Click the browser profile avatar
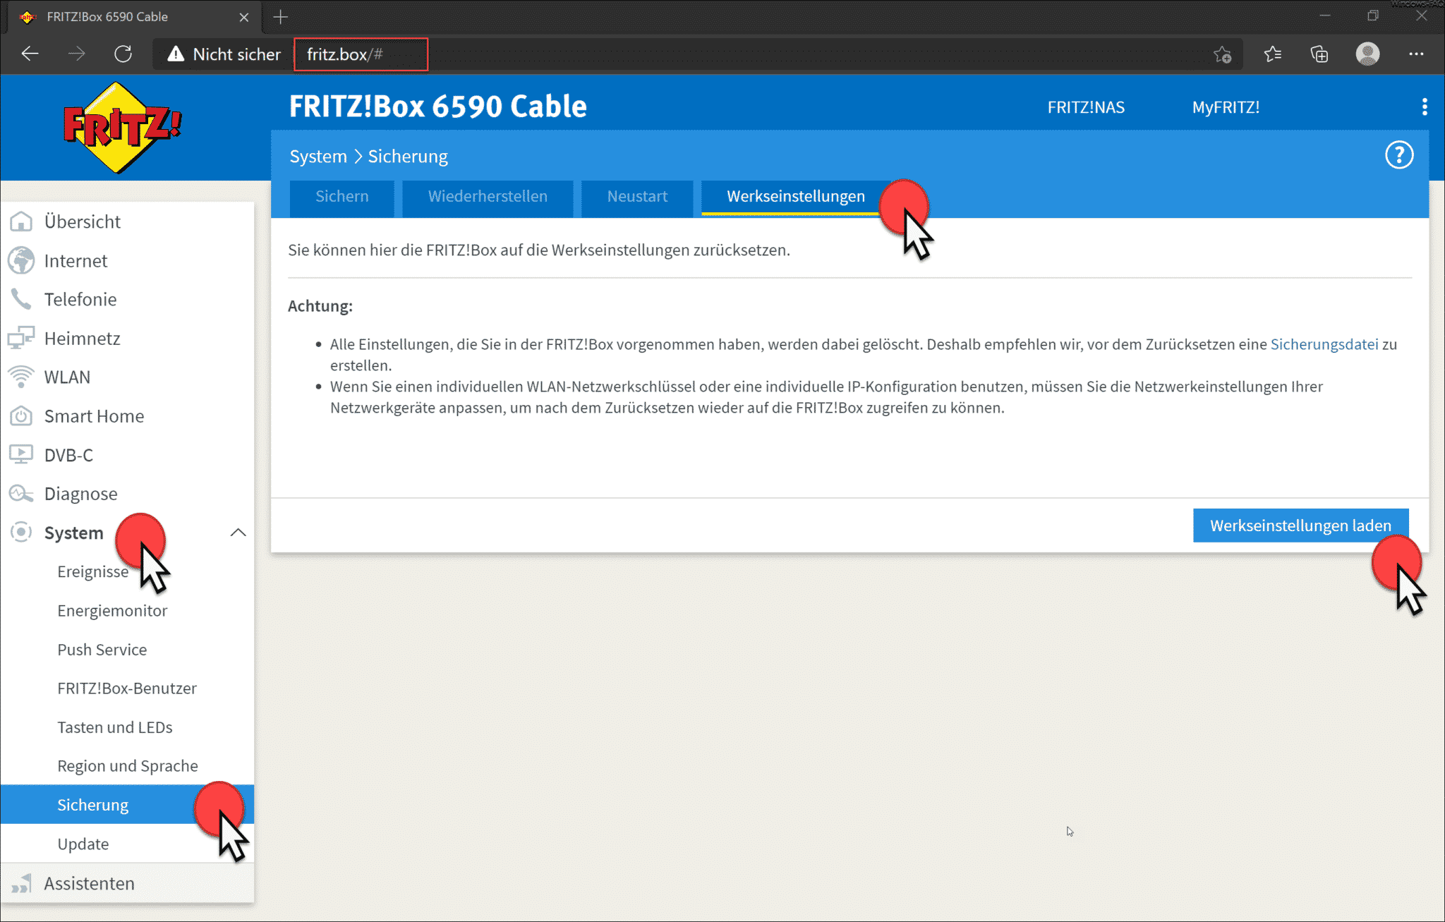The image size is (1445, 922). coord(1367,54)
